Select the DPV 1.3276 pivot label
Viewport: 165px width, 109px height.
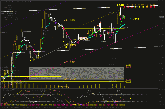pos(70,45)
